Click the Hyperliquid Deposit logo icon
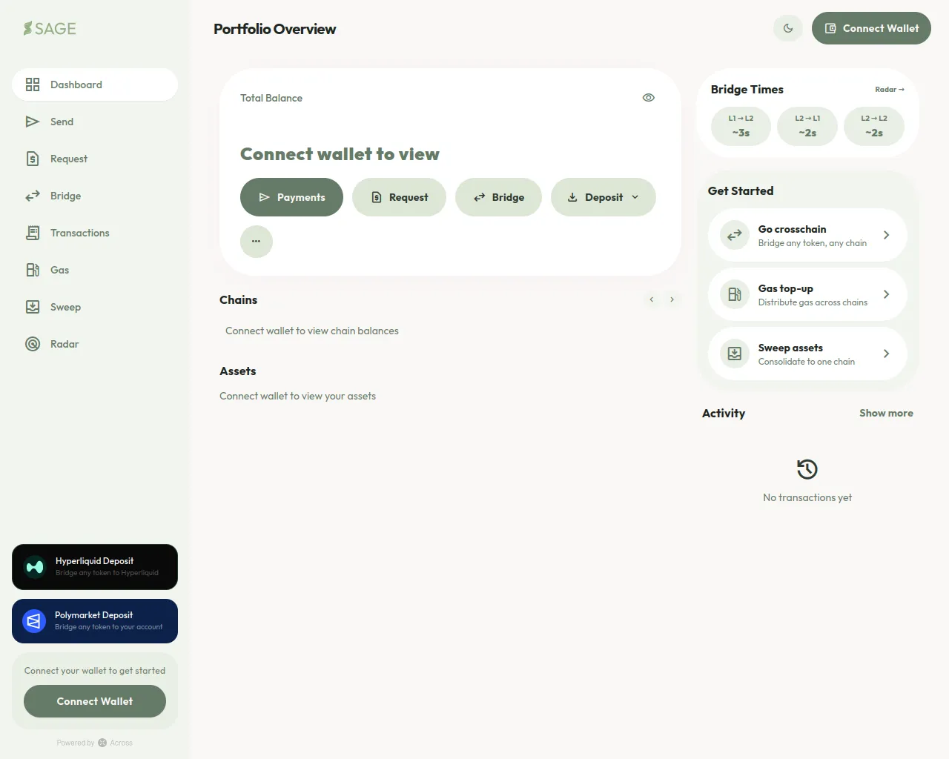Screen dimensions: 949x759 pyautogui.click(x=35, y=567)
